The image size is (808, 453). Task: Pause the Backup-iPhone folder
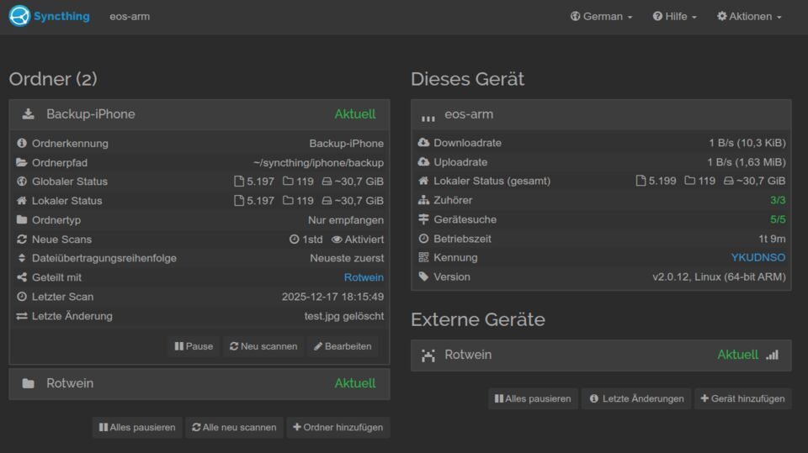point(194,346)
